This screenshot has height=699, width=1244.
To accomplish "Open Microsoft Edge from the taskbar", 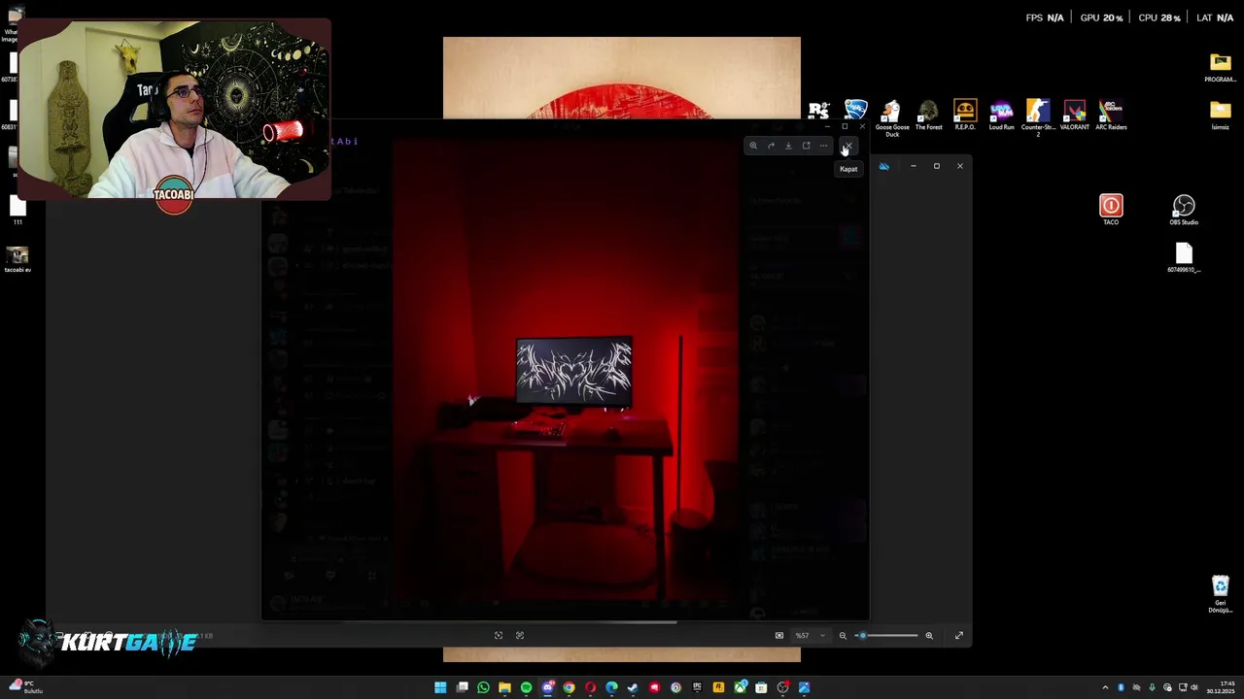I will (x=611, y=687).
